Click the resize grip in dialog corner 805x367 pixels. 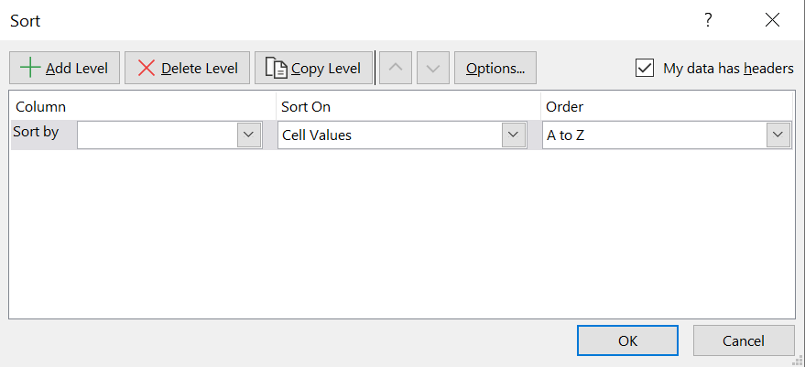click(799, 361)
